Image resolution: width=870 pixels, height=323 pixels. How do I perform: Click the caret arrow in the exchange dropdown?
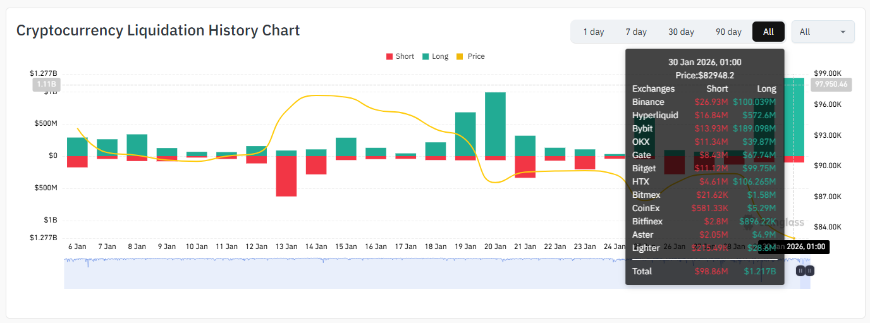pos(843,32)
